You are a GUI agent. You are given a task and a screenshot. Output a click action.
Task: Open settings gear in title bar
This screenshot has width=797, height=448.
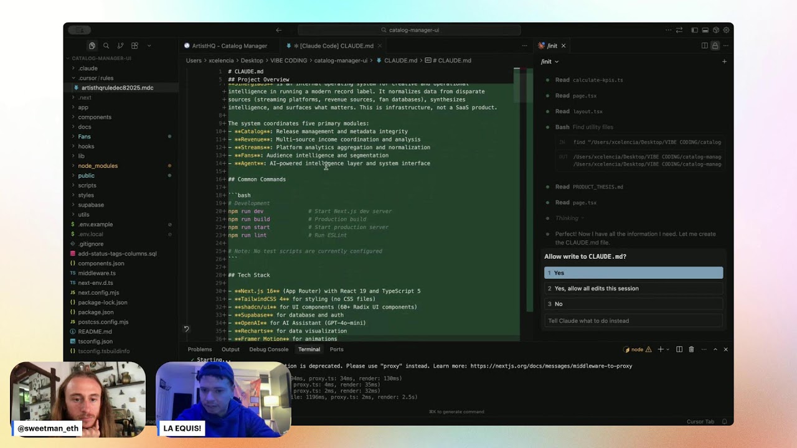point(726,30)
